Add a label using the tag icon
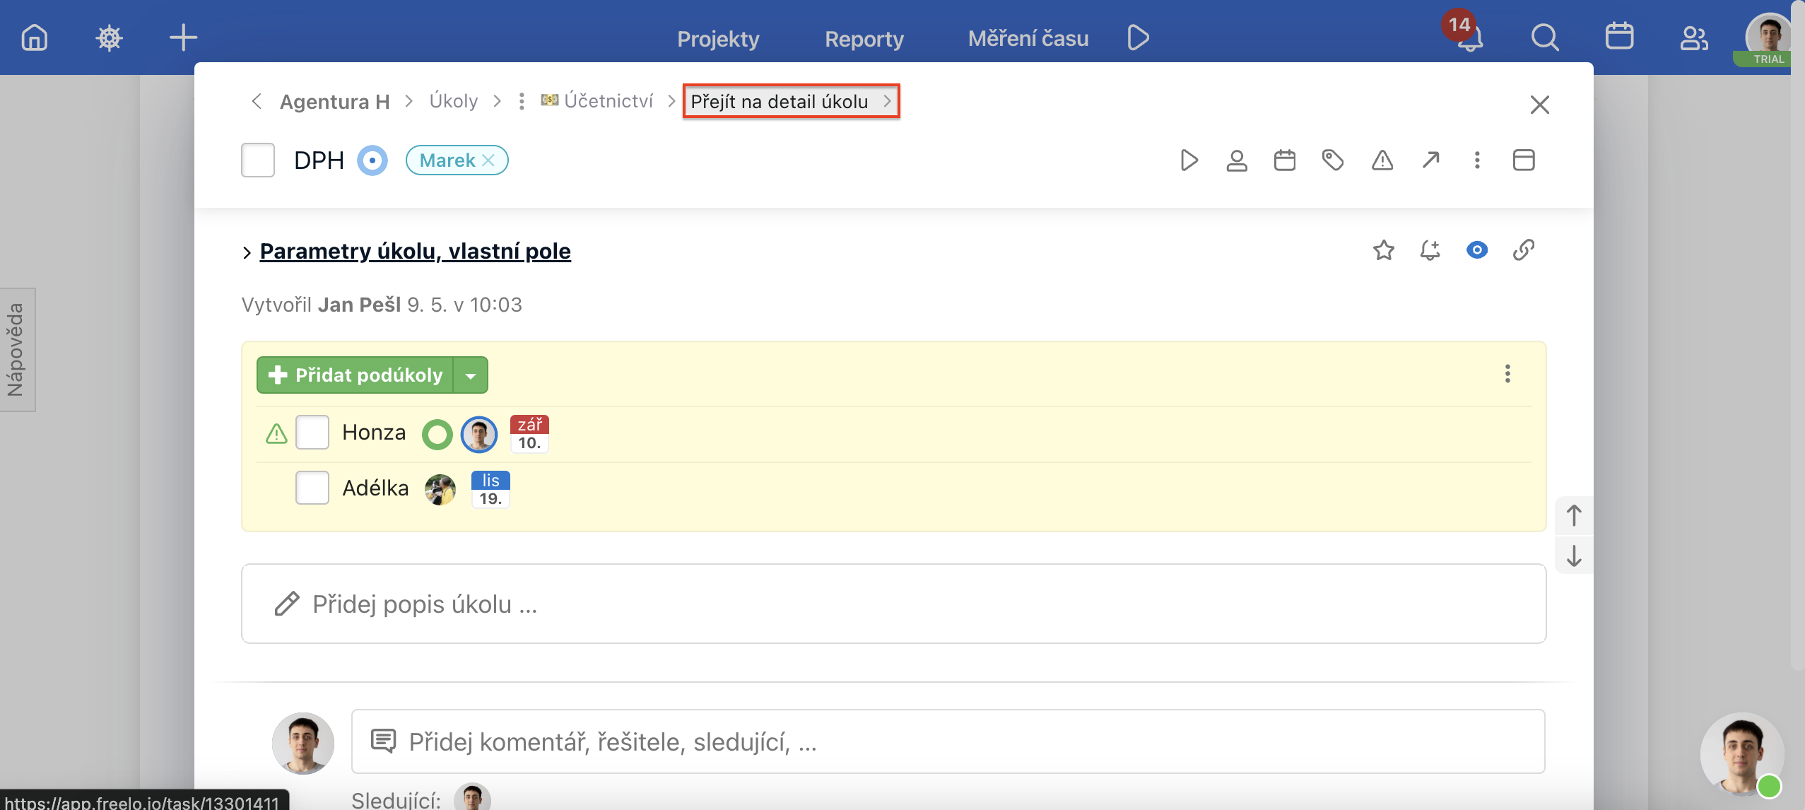This screenshot has width=1805, height=810. click(1333, 160)
